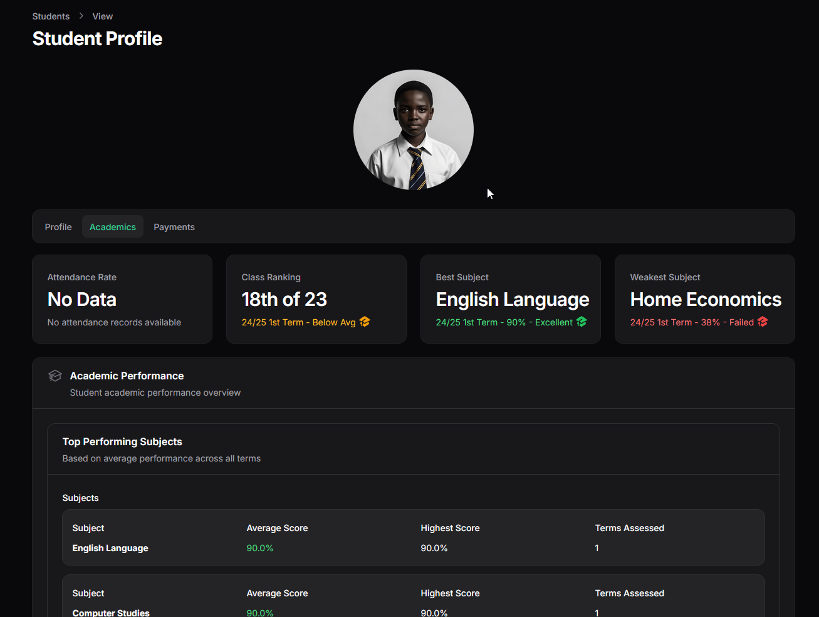Viewport: 819px width, 617px height.
Task: Click the View breadcrumb item
Action: [103, 16]
